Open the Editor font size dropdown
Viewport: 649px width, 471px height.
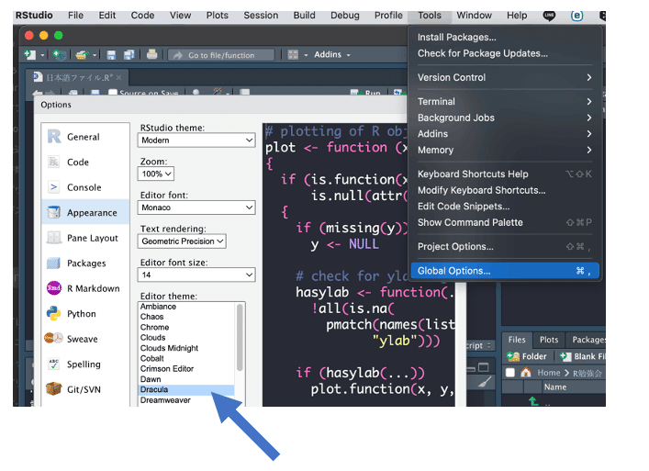pos(196,275)
